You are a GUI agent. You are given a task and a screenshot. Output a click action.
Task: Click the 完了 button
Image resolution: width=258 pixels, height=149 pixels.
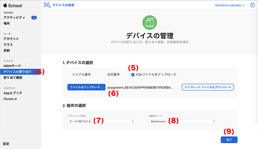click(x=229, y=140)
